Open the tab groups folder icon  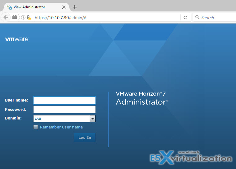coord(15,17)
